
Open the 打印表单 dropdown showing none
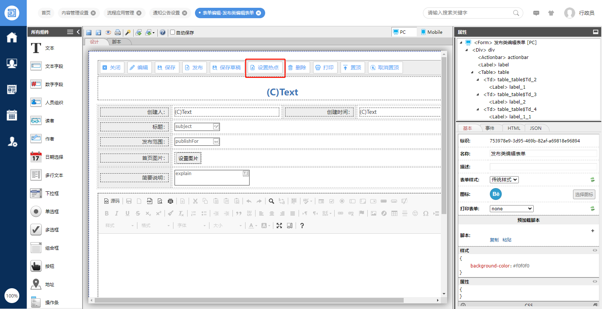pos(511,209)
